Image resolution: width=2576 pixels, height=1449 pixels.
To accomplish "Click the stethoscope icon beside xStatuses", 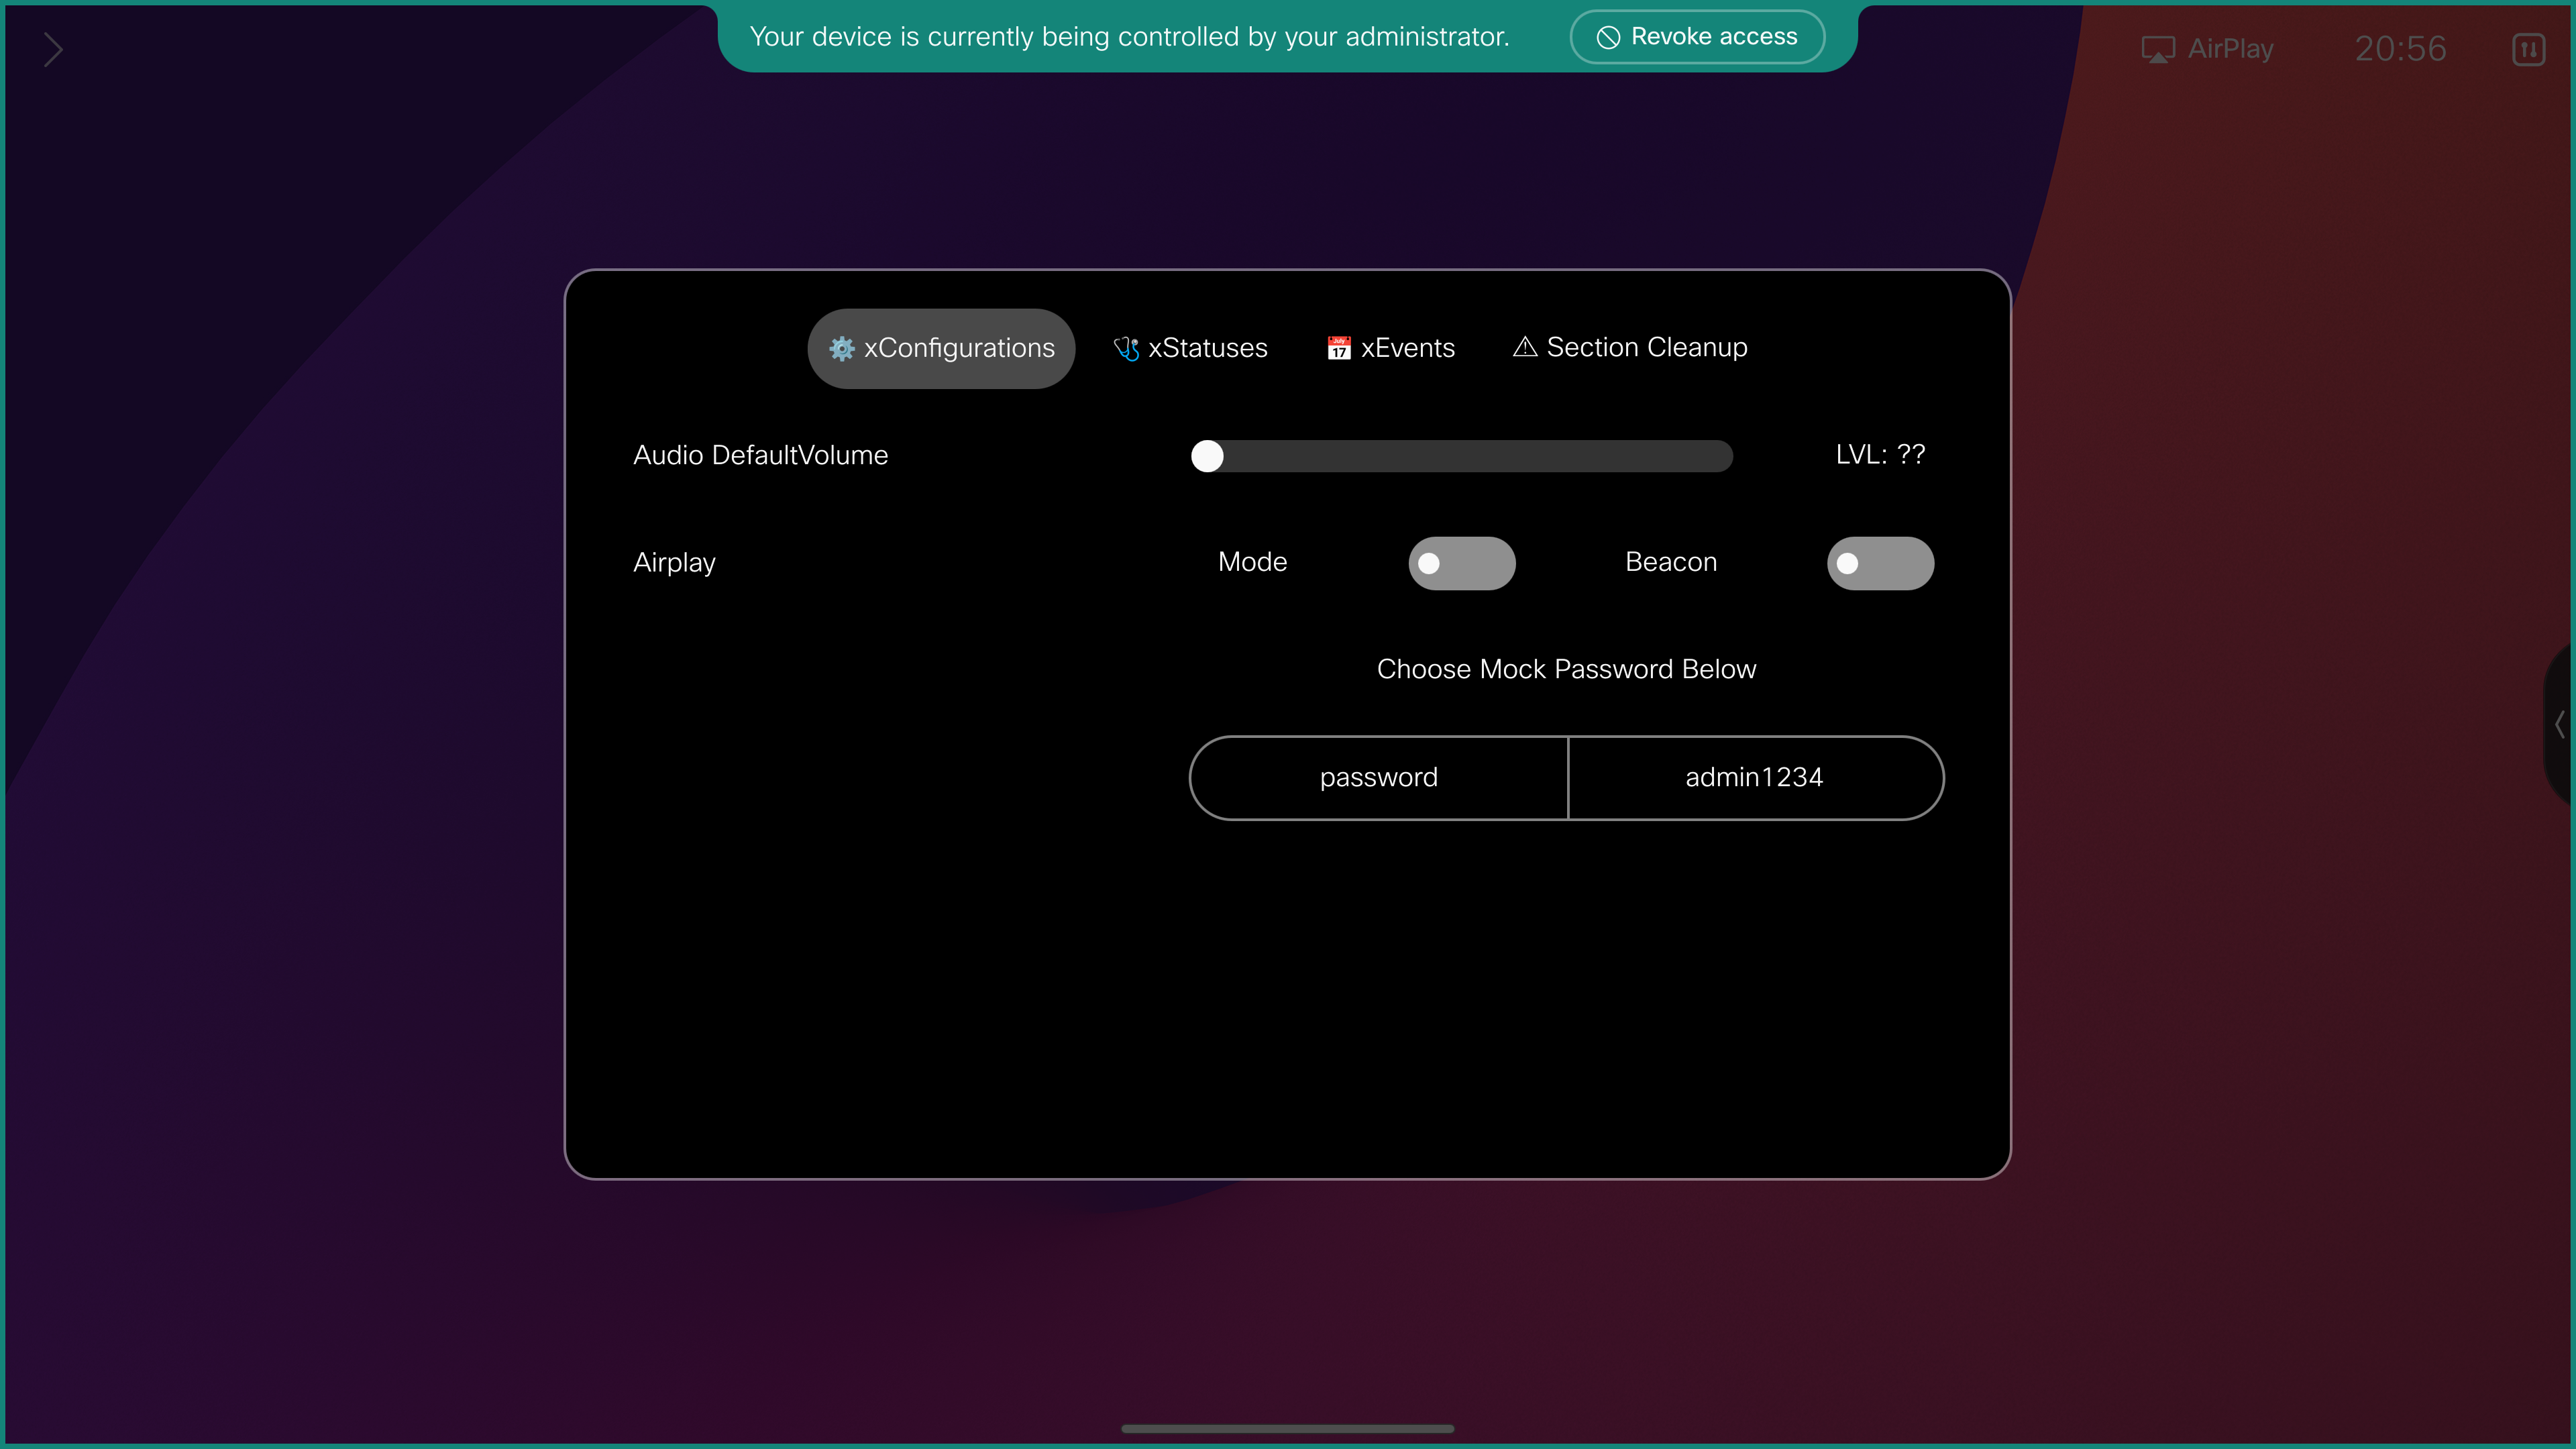I will 1126,348.
